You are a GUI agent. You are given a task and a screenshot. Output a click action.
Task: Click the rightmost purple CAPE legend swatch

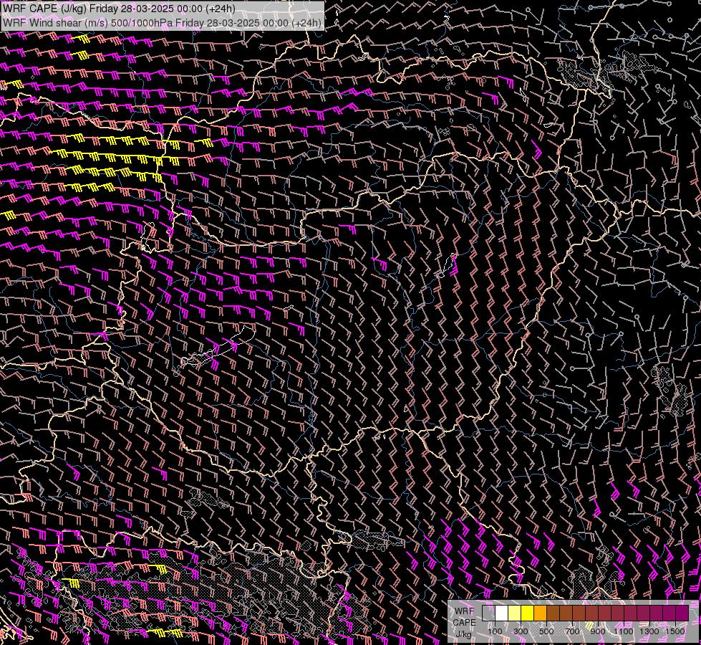pos(682,613)
